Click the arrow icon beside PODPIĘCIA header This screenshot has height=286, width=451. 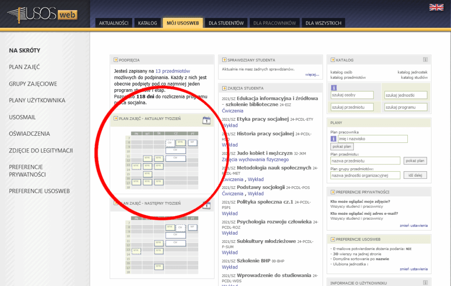point(115,60)
